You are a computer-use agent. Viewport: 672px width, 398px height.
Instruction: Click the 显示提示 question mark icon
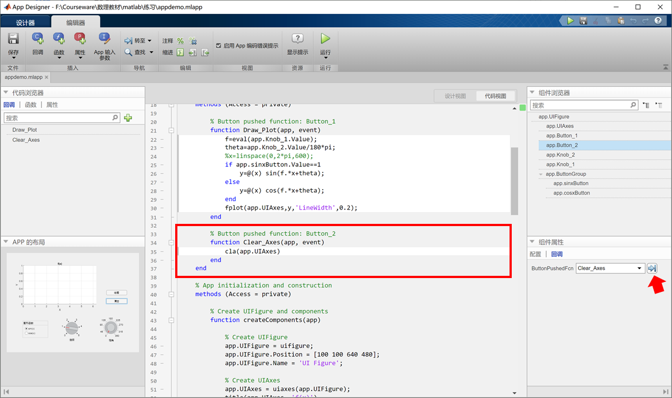click(x=297, y=39)
